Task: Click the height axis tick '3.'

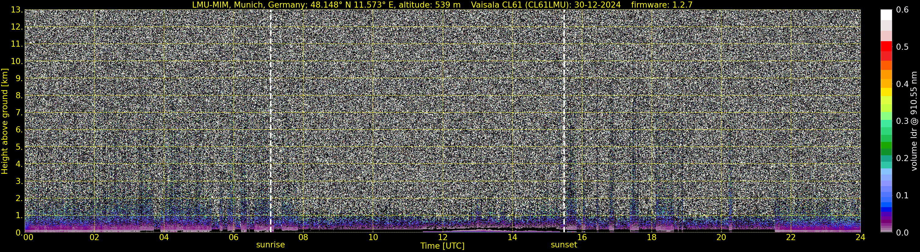Action: click(19, 181)
